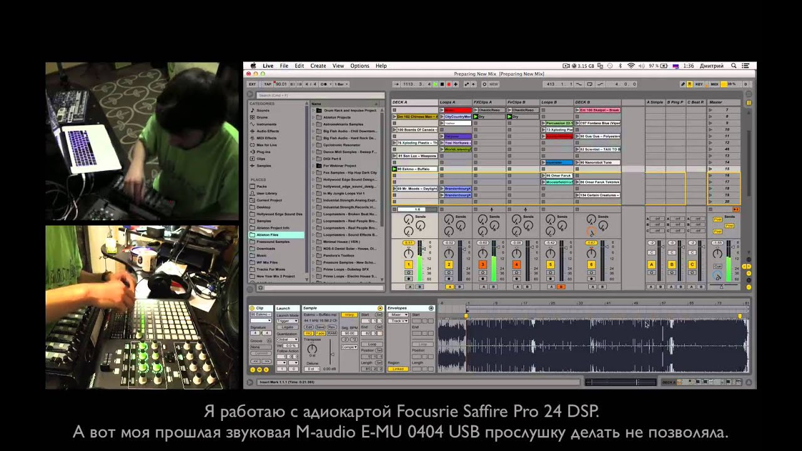This screenshot has height=451, width=802.
Task: Click the Wi-Fi status icon
Action: coord(631,66)
